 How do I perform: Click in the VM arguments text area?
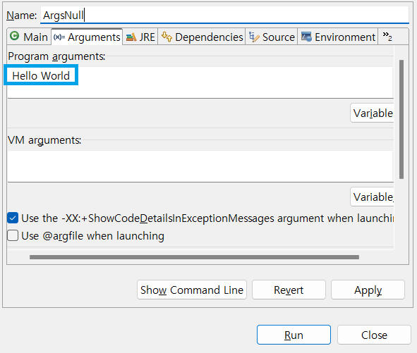[x=200, y=166]
